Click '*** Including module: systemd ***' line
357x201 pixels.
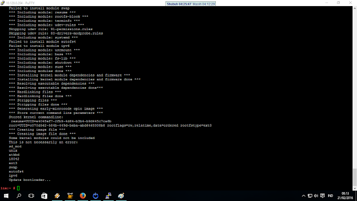[44, 37]
